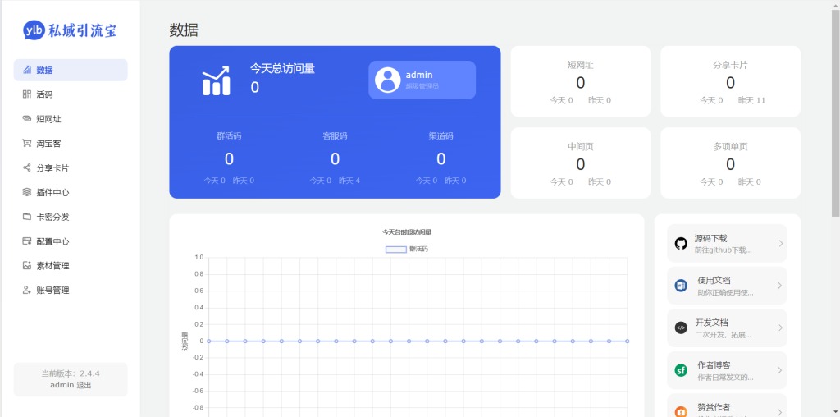Image resolution: width=840 pixels, height=417 pixels.
Task: Open the 活码 sidebar menu
Action: point(44,94)
